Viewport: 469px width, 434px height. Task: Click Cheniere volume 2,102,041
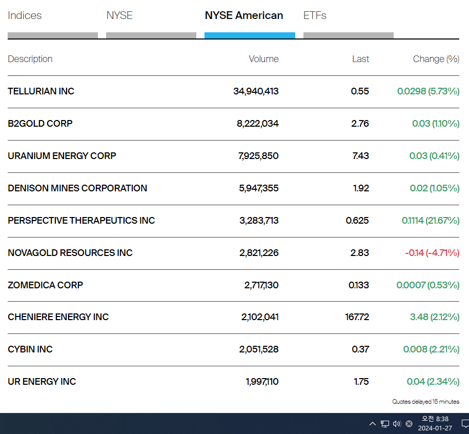click(260, 317)
